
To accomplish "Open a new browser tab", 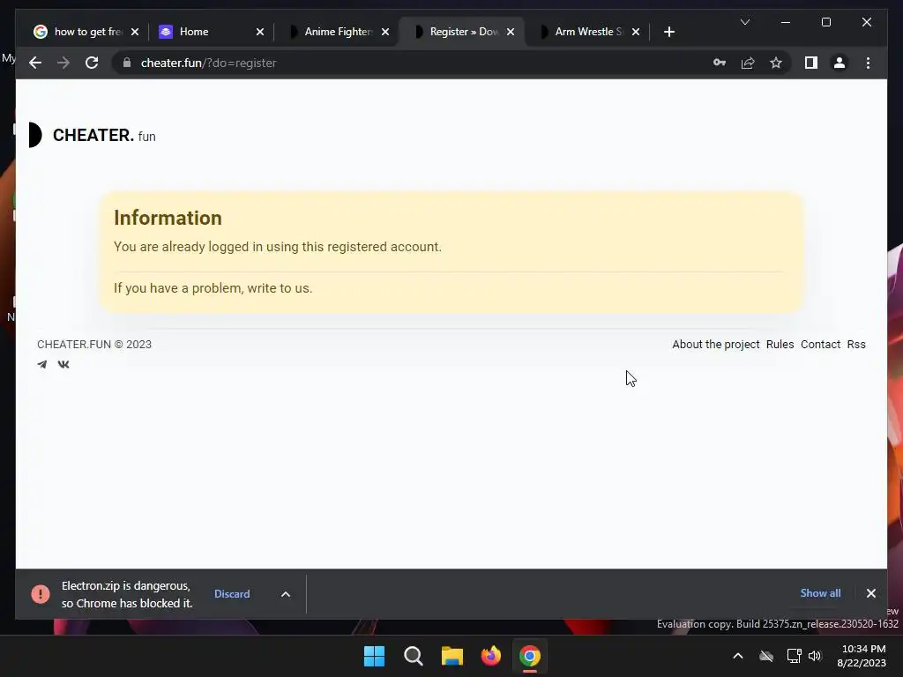I will pyautogui.click(x=668, y=32).
